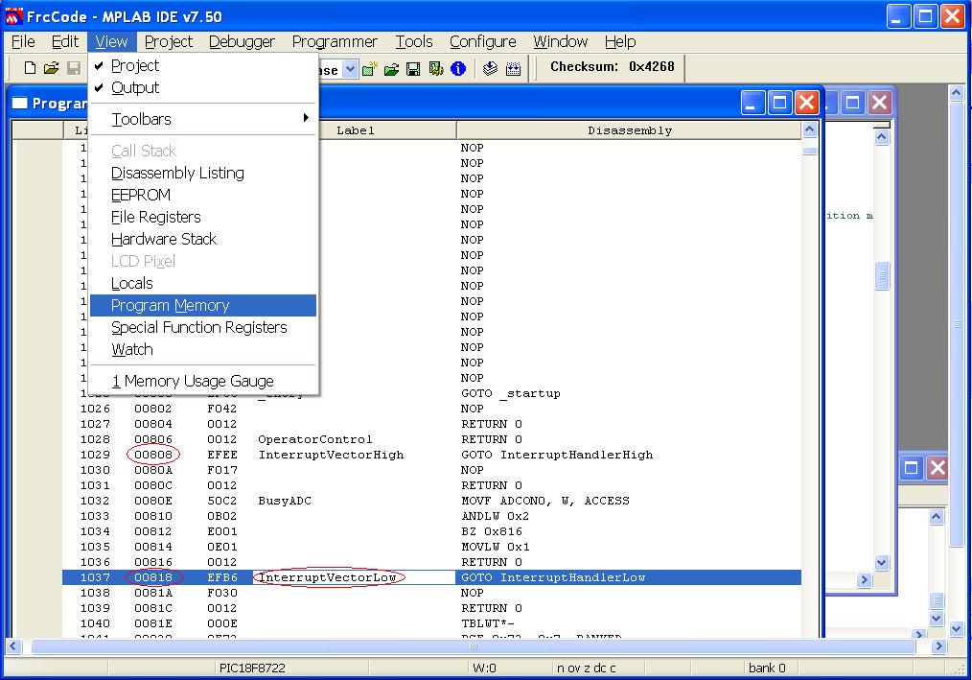
Task: Click the OperatorControl label
Action: [x=315, y=439]
